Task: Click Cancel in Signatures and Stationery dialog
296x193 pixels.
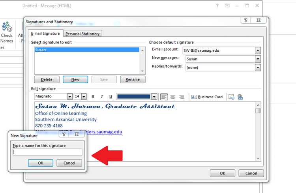Action: pos(251,173)
